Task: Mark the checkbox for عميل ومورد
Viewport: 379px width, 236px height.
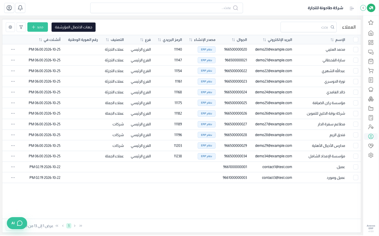Action: click(x=356, y=178)
